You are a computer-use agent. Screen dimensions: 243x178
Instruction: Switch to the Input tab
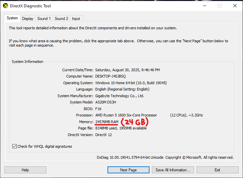tap(76, 19)
